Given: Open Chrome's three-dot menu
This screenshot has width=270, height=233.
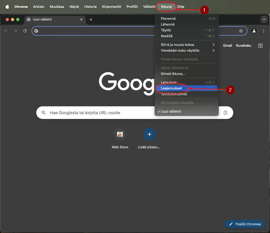Looking at the screenshot, I should tap(263, 31).
